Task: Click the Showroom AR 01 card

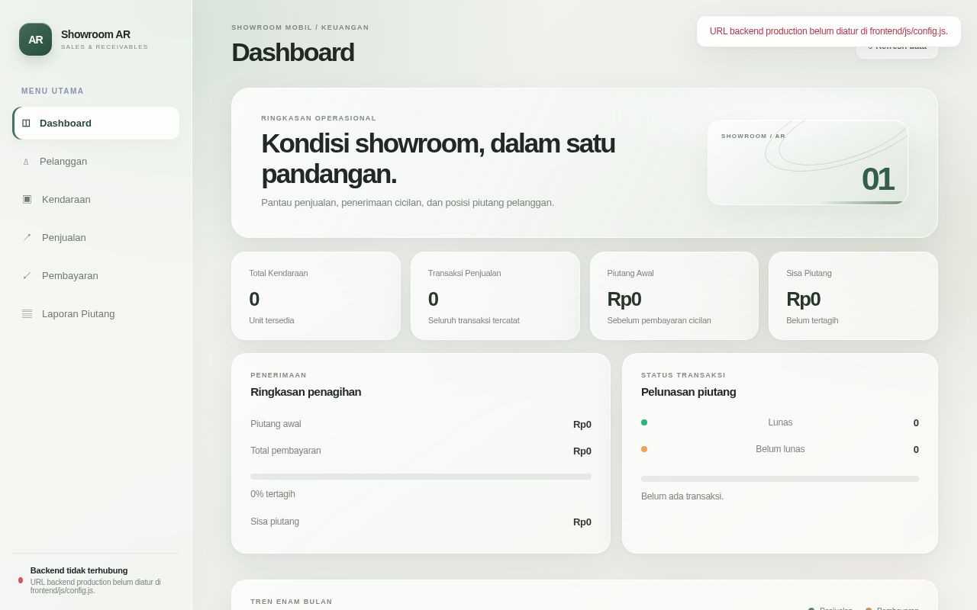Action: (808, 162)
